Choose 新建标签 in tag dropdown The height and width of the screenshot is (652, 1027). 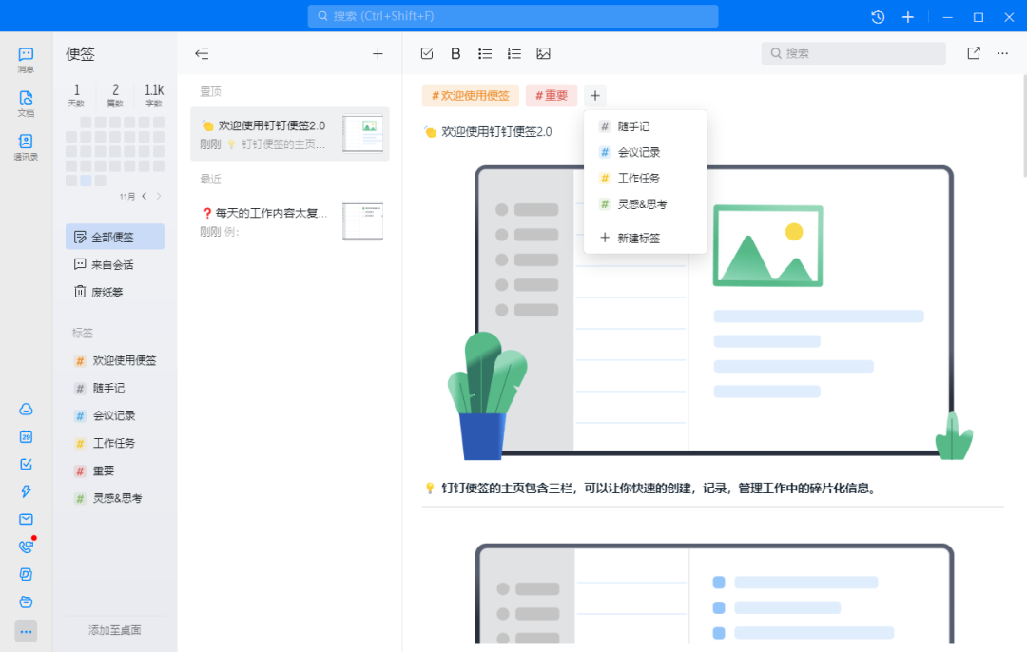[645, 239]
